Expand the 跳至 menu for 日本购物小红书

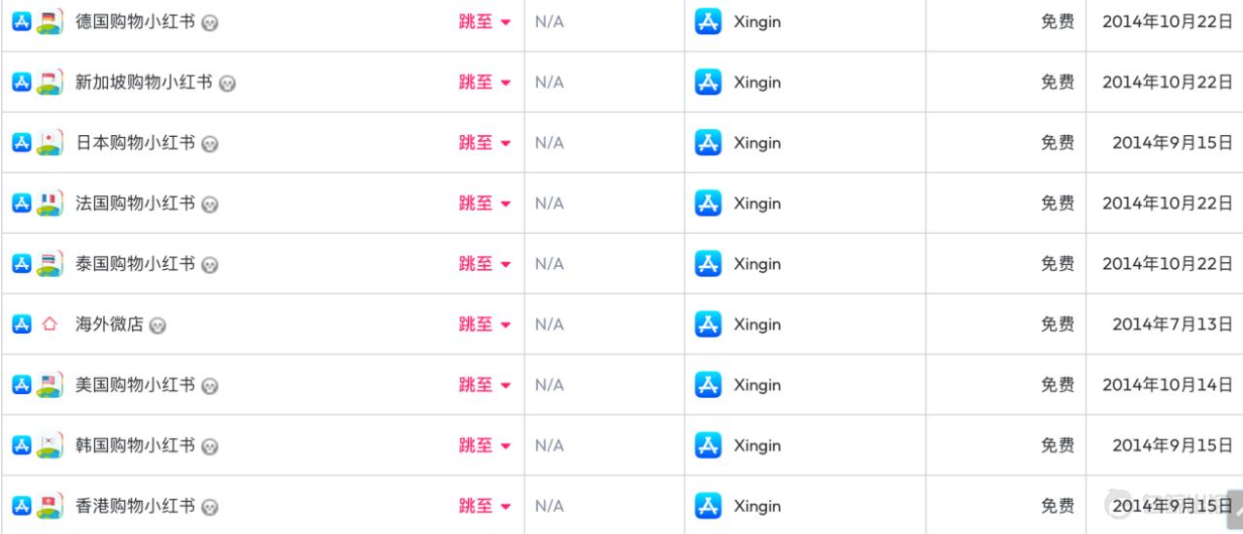pyautogui.click(x=485, y=143)
